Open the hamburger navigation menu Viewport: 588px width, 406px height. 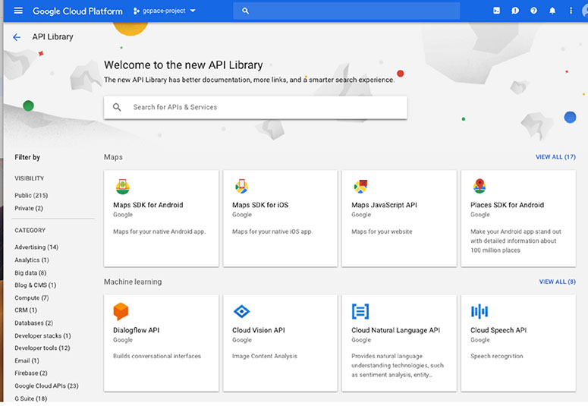pos(18,11)
